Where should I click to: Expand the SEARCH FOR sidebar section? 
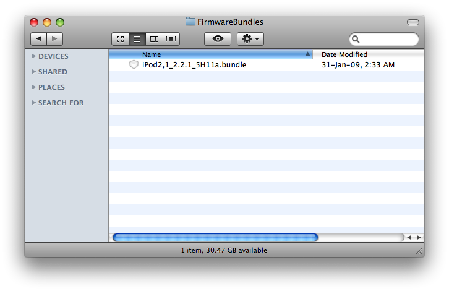click(33, 103)
